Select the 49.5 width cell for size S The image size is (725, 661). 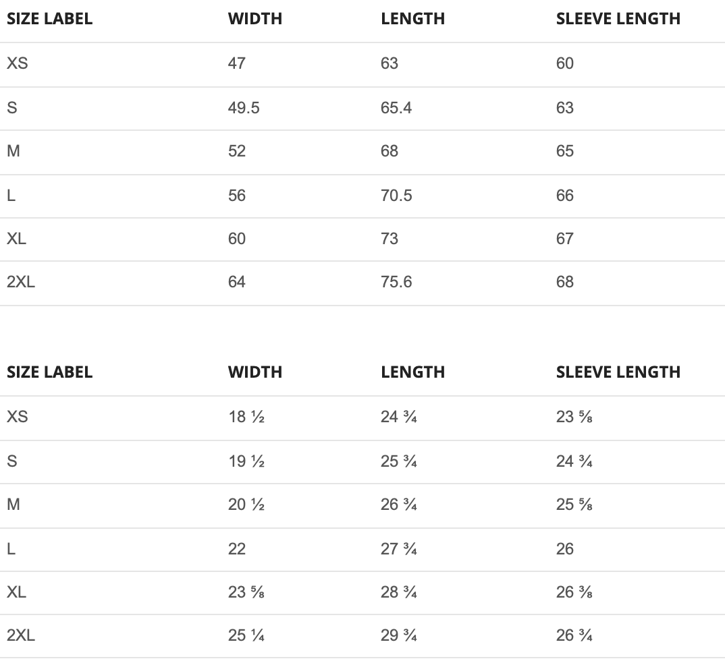point(244,108)
